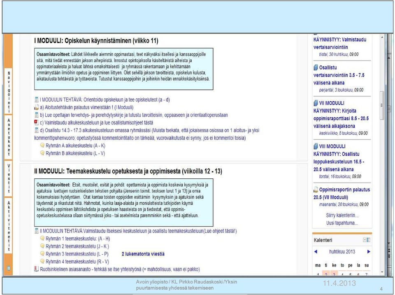Click the page scrollbar thumb

click(x=382, y=105)
